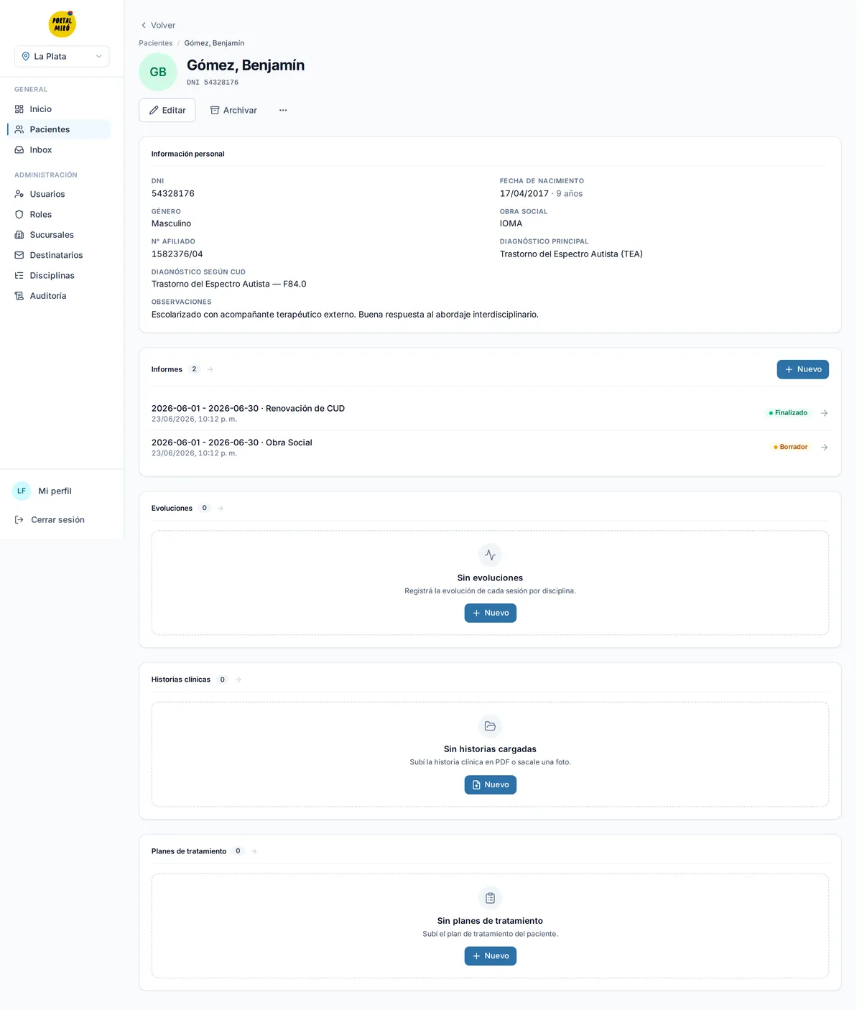The width and height of the screenshot is (862, 1010).
Task: Click the arrow next to Planes de tratamiento count
Action: [254, 851]
